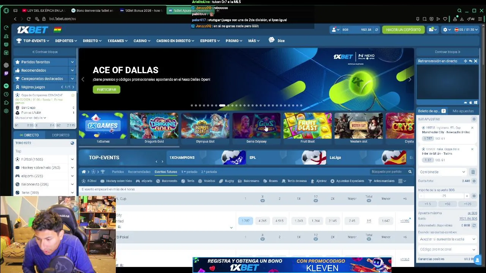Open Aceptar si aumenta la cuota dropdown
Viewport: 486px width, 273px height.
[x=447, y=239]
